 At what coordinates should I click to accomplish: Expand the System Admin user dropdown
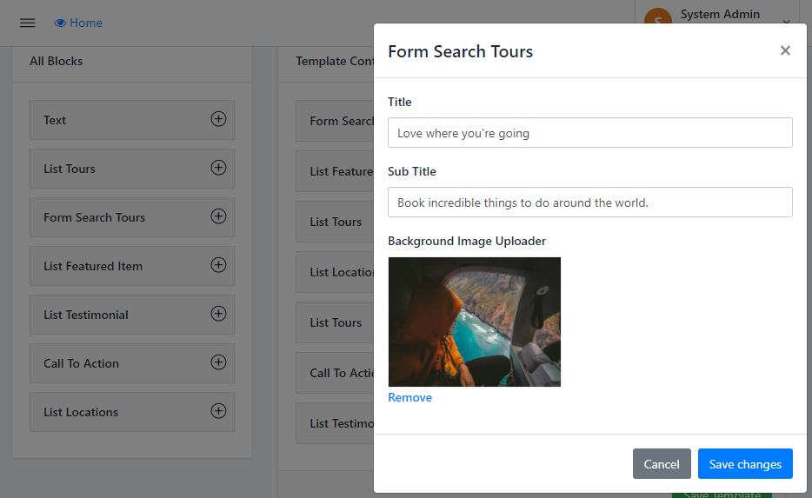point(786,22)
